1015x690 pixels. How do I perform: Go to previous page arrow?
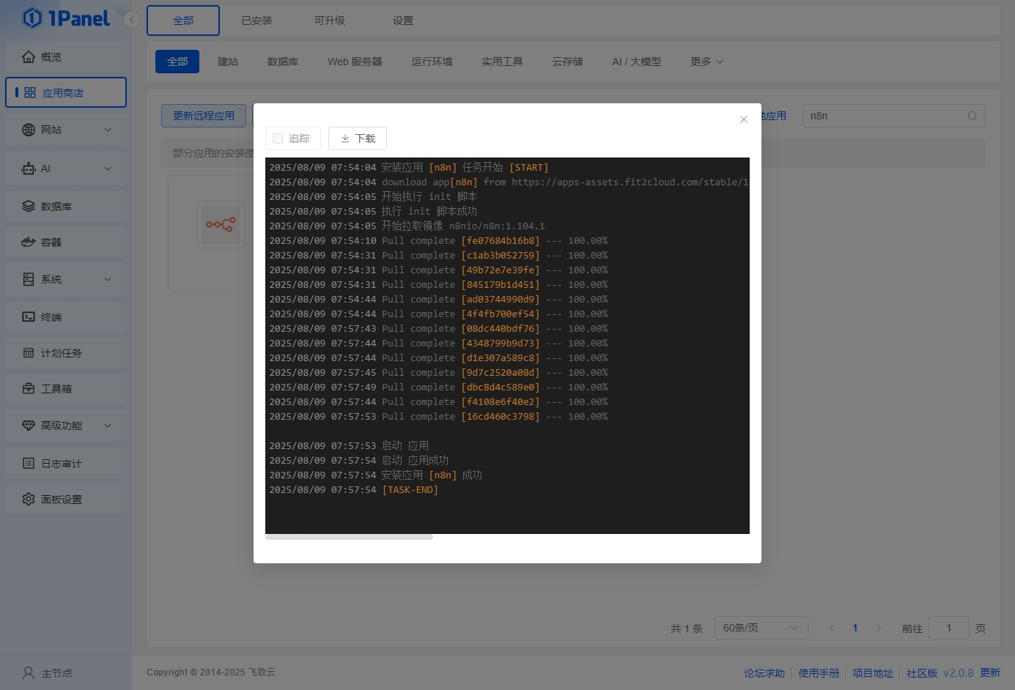tap(832, 628)
